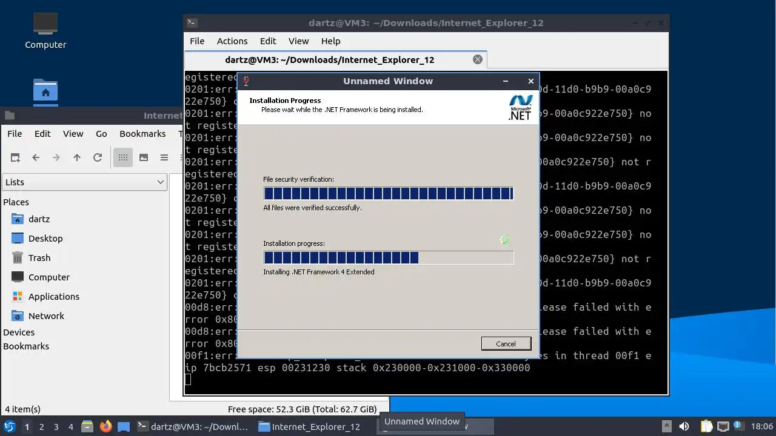Cancel the .NET Framework installation

[506, 343]
